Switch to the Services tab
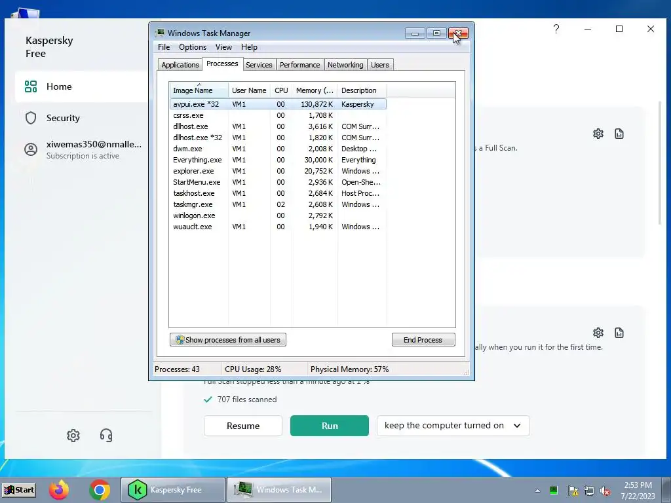 259,65
